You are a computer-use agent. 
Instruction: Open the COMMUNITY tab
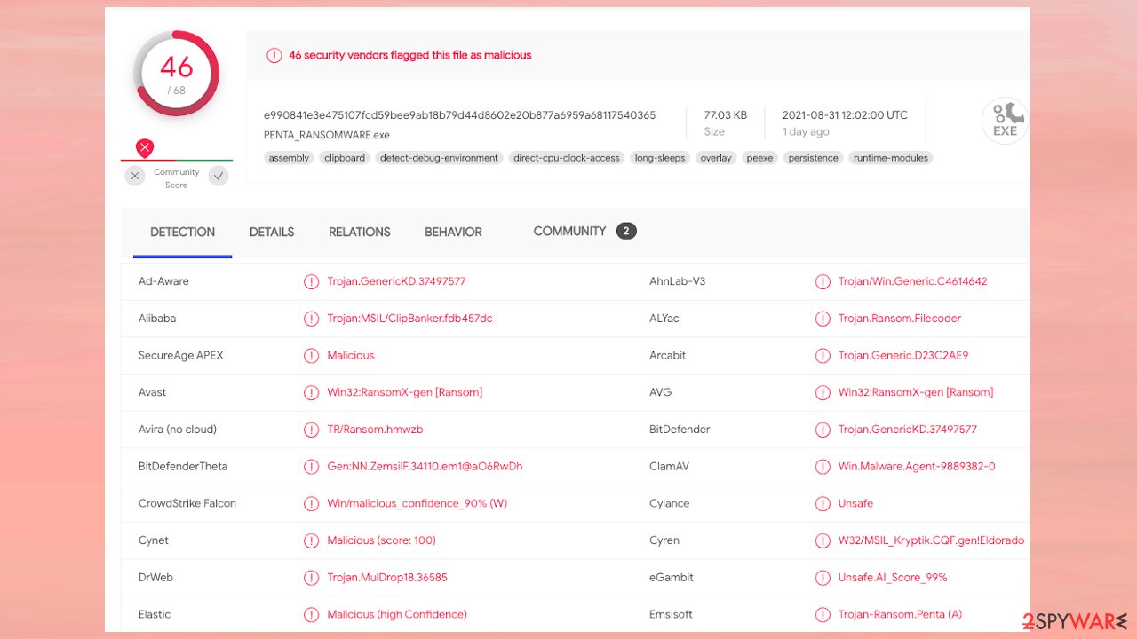pyautogui.click(x=569, y=231)
